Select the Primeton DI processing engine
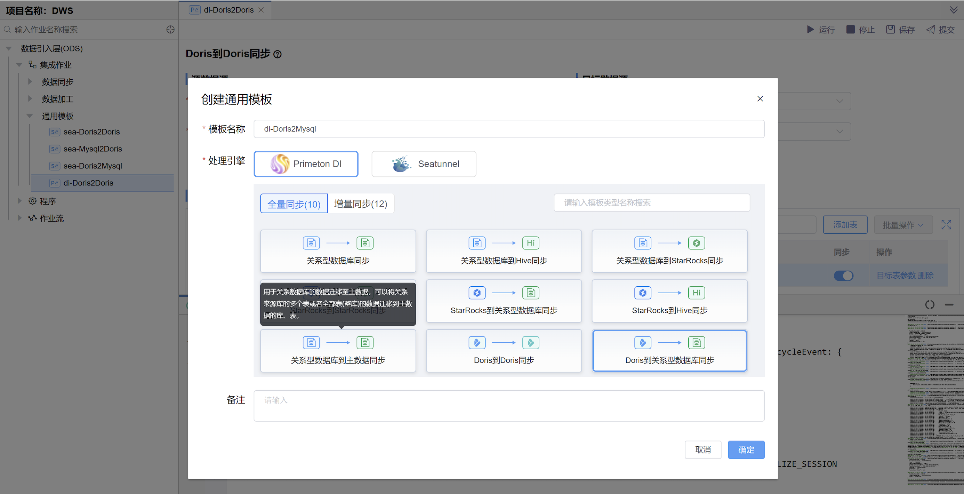Screen dimensions: 964x494 [306, 164]
